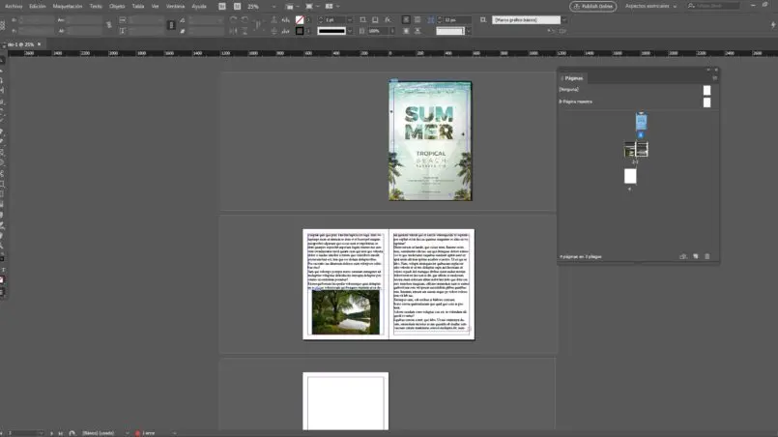
Task: Open the Ventana menu
Action: tap(175, 7)
